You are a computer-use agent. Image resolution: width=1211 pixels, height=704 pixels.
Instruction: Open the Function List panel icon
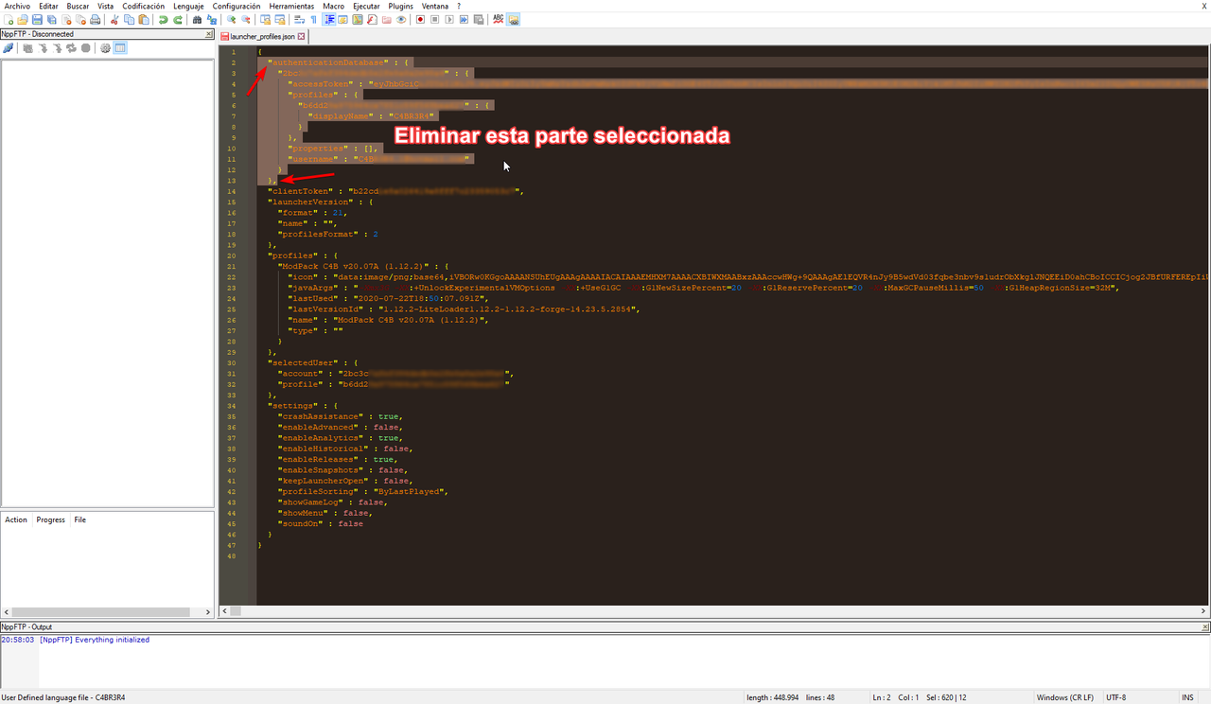pos(372,19)
